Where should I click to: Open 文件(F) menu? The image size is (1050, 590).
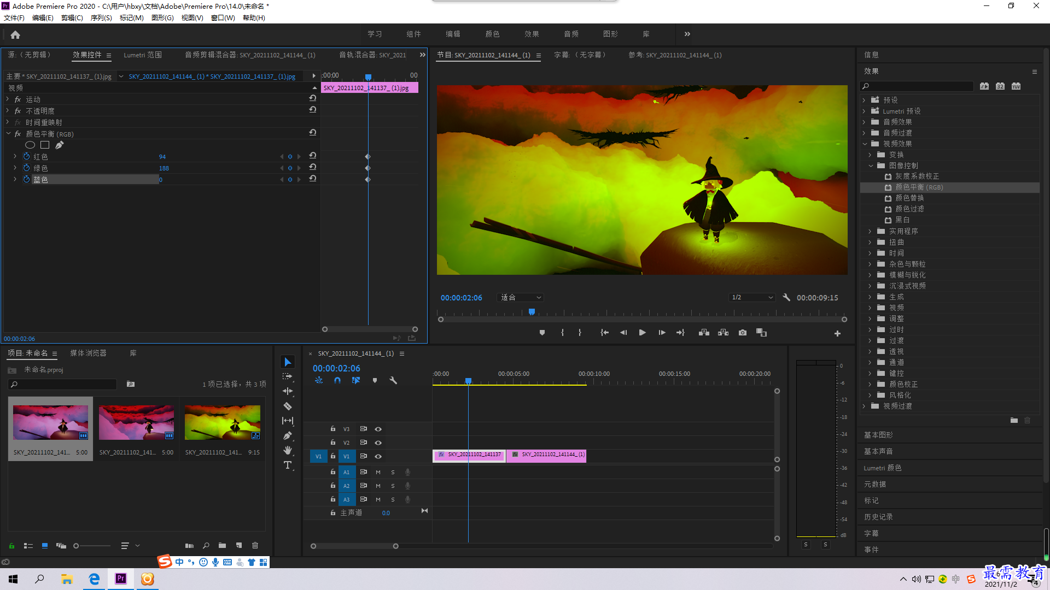(x=14, y=18)
